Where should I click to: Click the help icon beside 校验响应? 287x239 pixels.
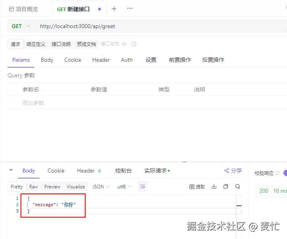(278, 173)
